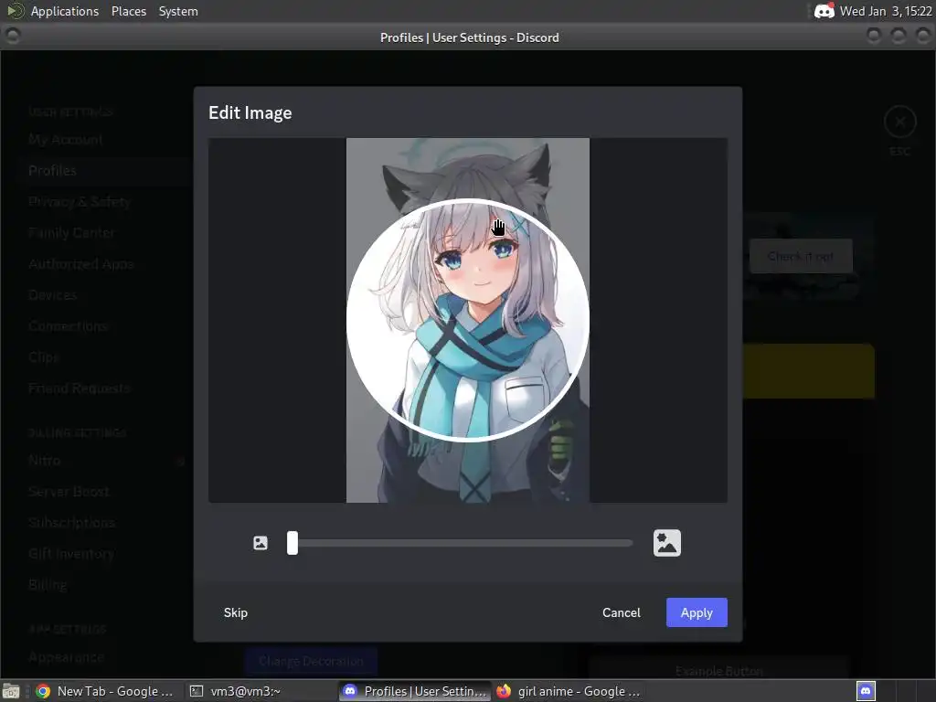Viewport: 936px width, 702px height.
Task: Skip the image editing step
Action: [x=235, y=612]
